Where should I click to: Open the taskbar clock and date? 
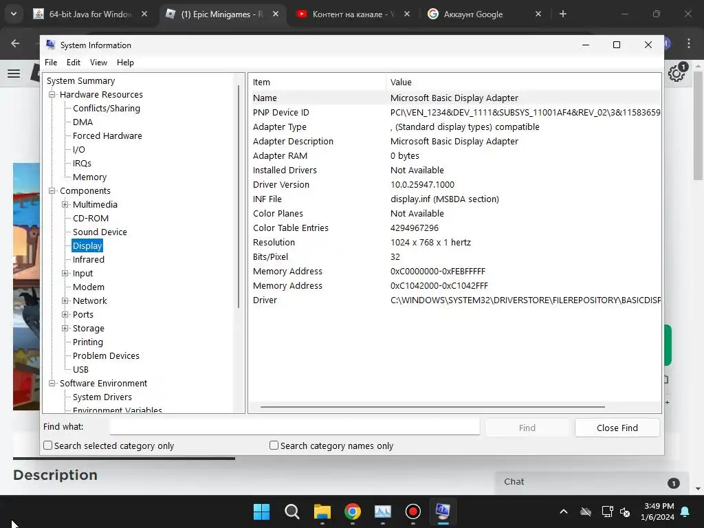(657, 511)
